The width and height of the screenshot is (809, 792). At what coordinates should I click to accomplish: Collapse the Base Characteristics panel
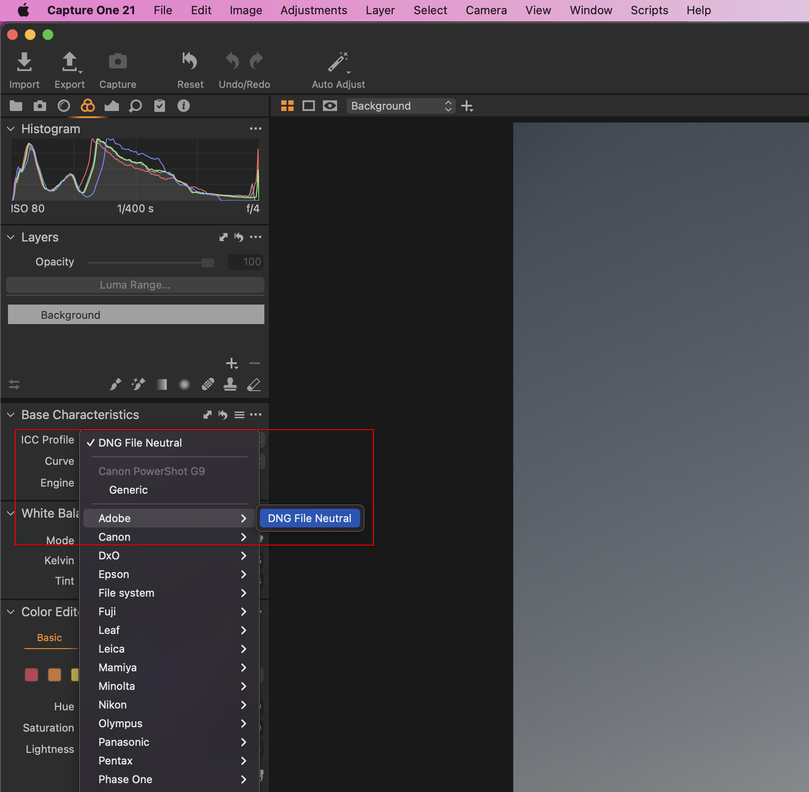pyautogui.click(x=11, y=415)
